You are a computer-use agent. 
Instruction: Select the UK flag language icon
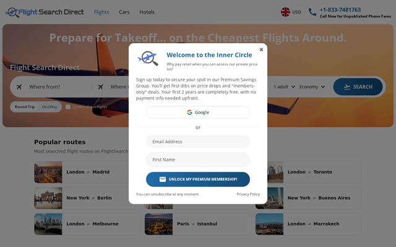tap(285, 12)
